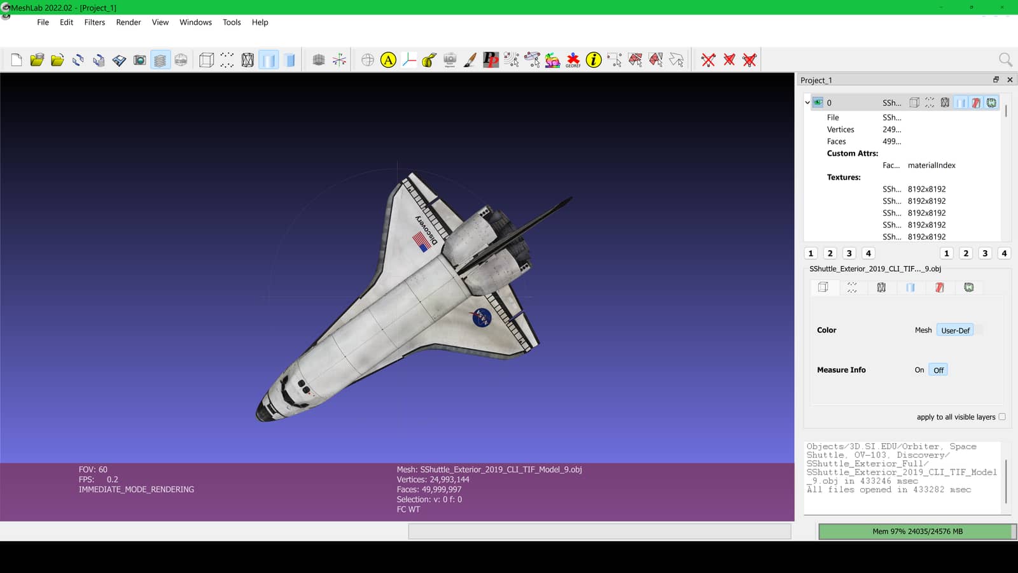Viewport: 1018px width, 573px height.
Task: Enable apply to all visible layers checkbox
Action: click(x=1002, y=417)
